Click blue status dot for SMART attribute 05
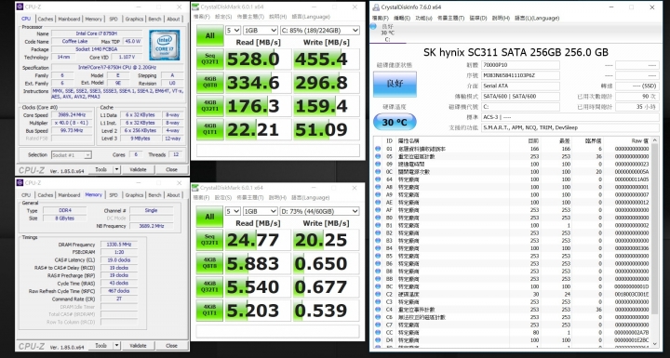670x358 pixels. pos(378,156)
